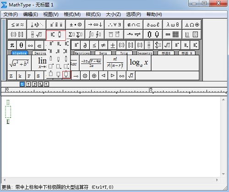The height and width of the screenshot is (192, 229).
Task: Expand the relational symbols palette ≤≠≈
Action: [17, 25]
